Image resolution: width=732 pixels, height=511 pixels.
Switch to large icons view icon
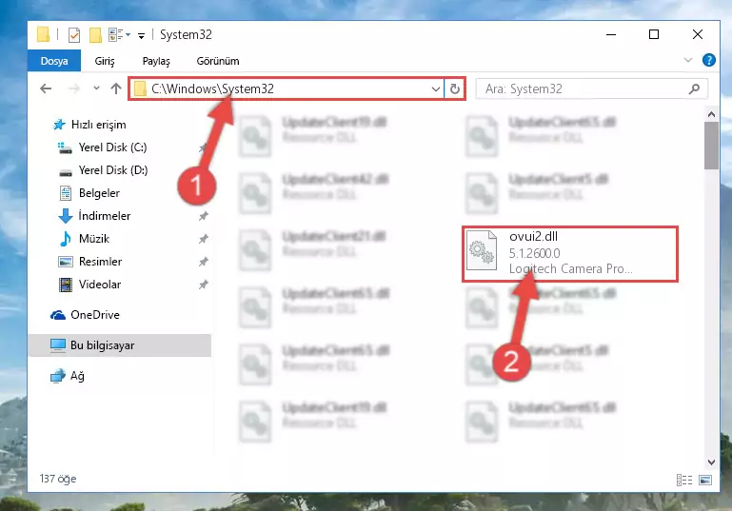point(705,480)
